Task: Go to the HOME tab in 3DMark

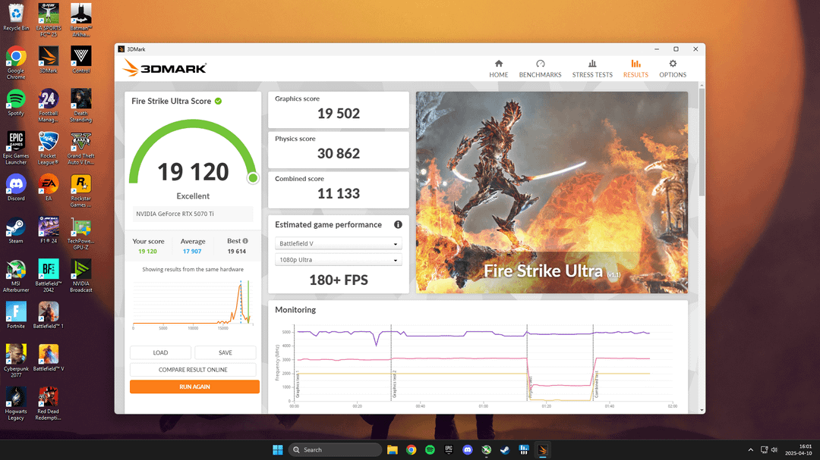Action: coord(498,68)
